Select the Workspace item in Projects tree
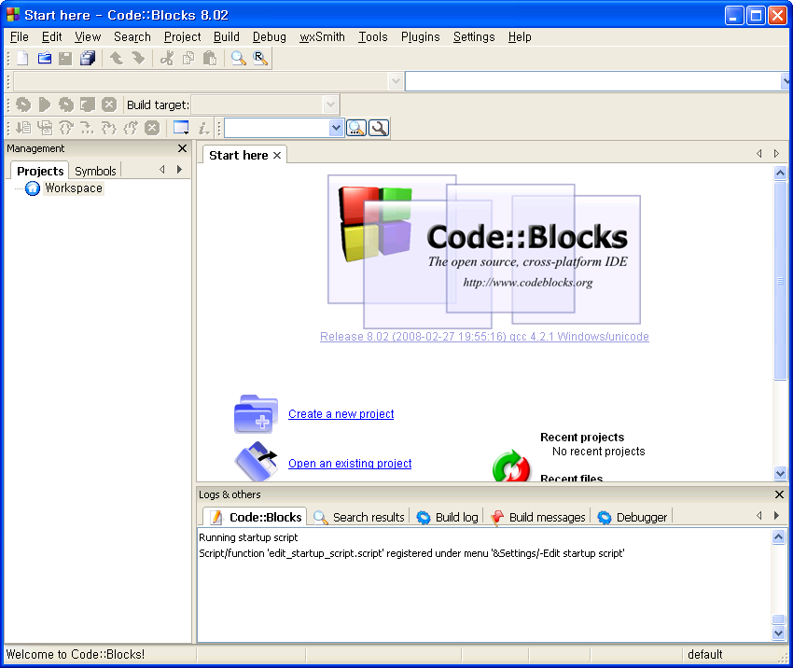 point(73,188)
